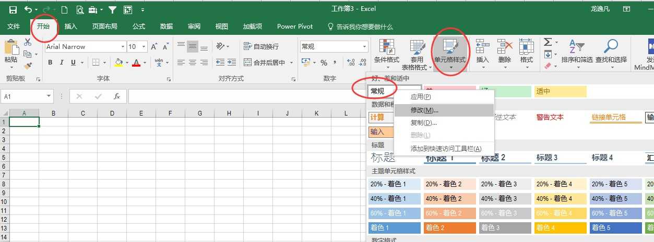The height and width of the screenshot is (242, 654).
Task: Open the 单元格样式 cell styles gallery
Action: pyautogui.click(x=450, y=54)
